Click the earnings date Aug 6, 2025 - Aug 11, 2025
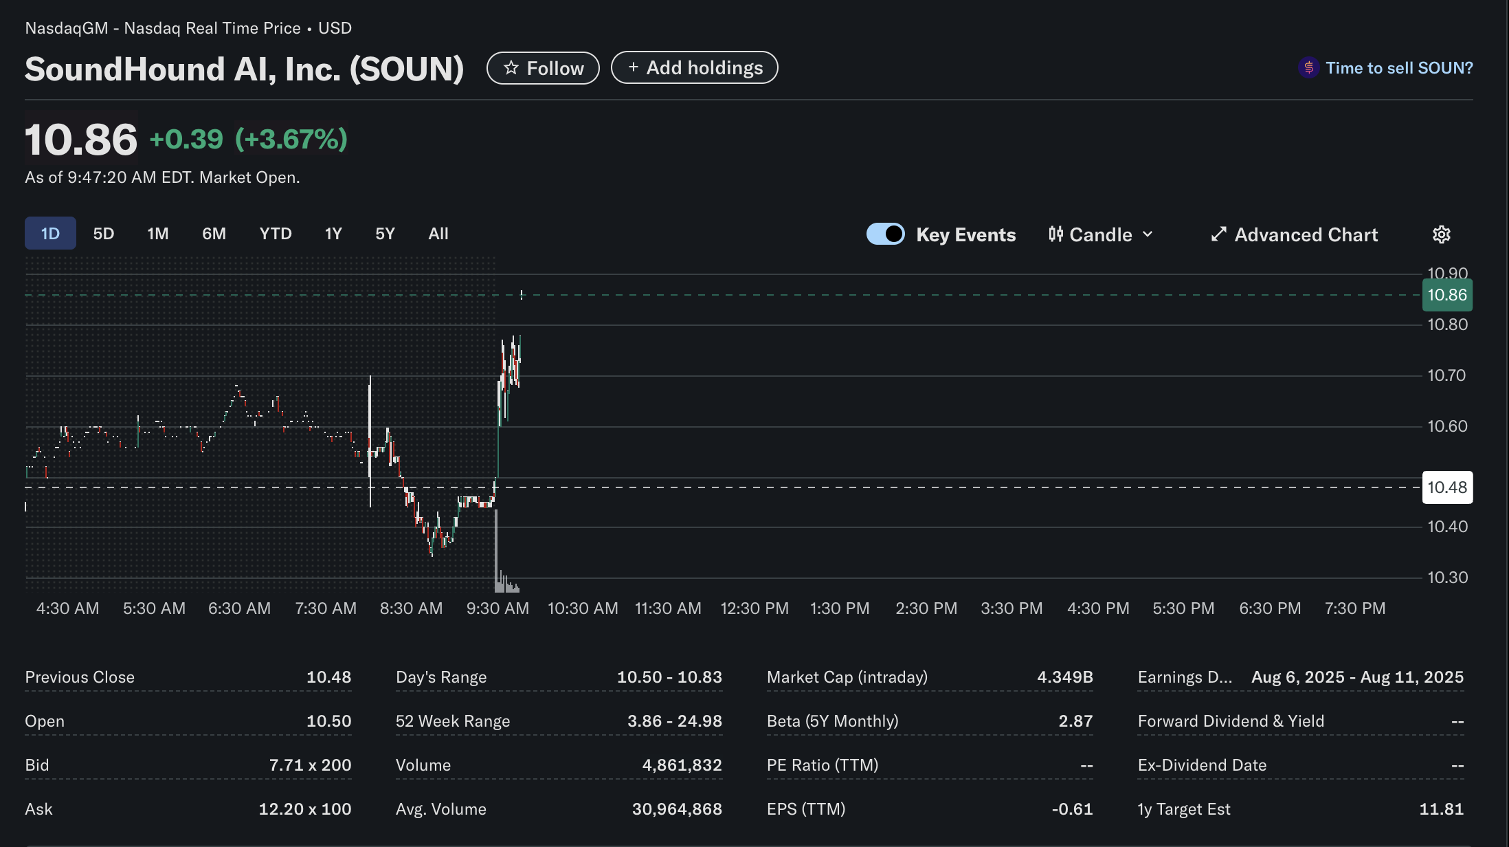 pos(1358,677)
